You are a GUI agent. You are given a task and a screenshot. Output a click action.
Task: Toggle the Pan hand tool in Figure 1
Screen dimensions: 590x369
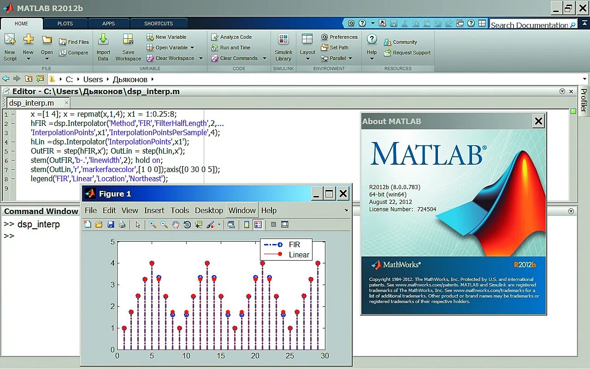(176, 225)
